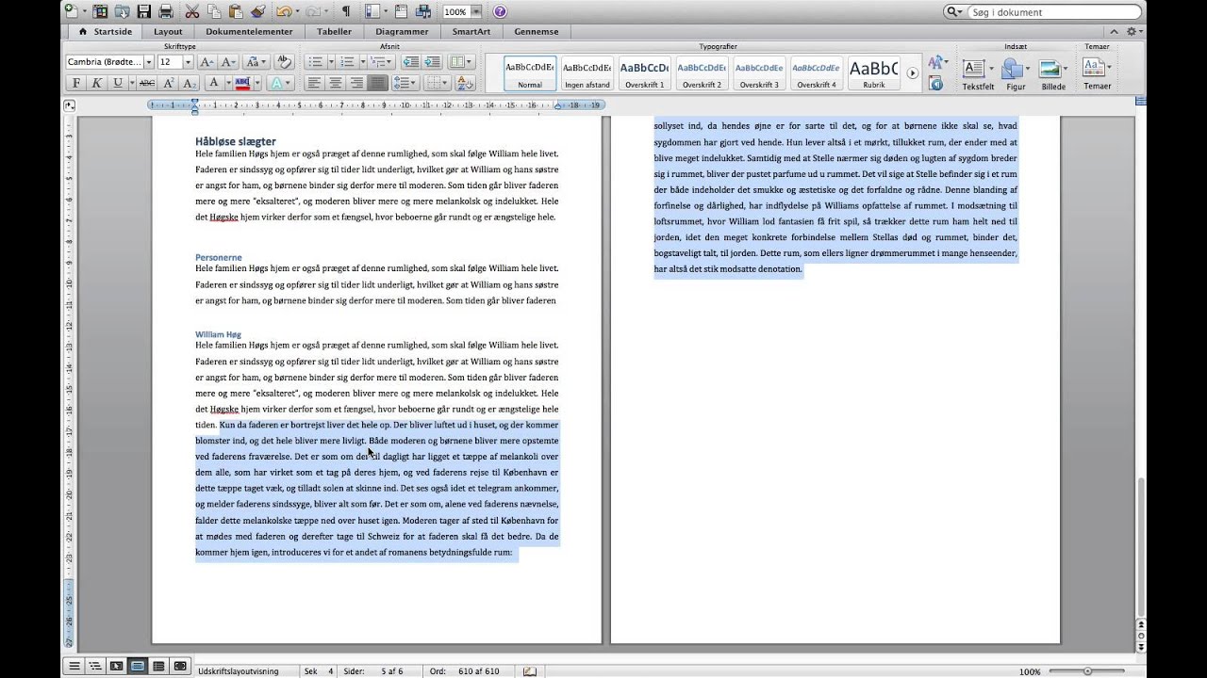Viewport: 1207px width, 678px height.
Task: Toggle Justify text alignment
Action: click(377, 83)
